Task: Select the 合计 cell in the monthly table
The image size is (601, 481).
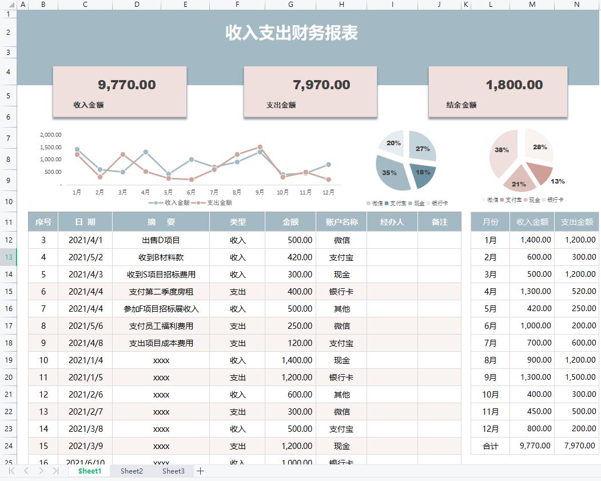Action: (489, 446)
